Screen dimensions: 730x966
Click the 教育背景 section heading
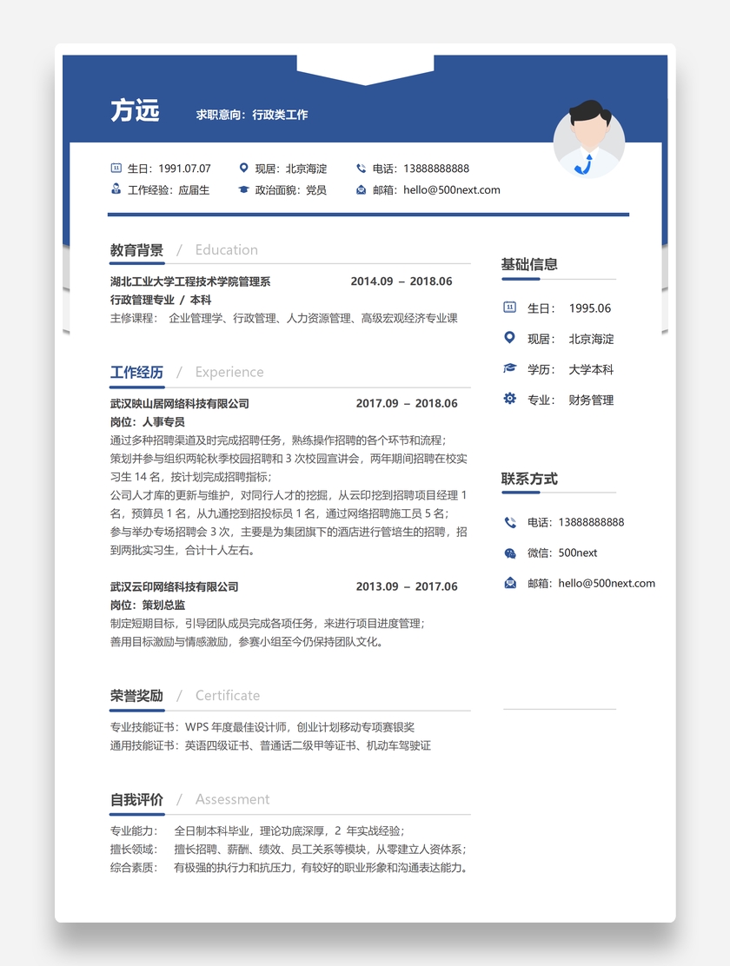click(x=136, y=250)
